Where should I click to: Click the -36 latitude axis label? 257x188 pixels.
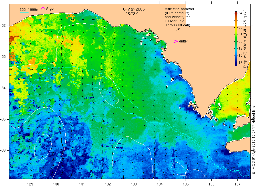(3, 150)
